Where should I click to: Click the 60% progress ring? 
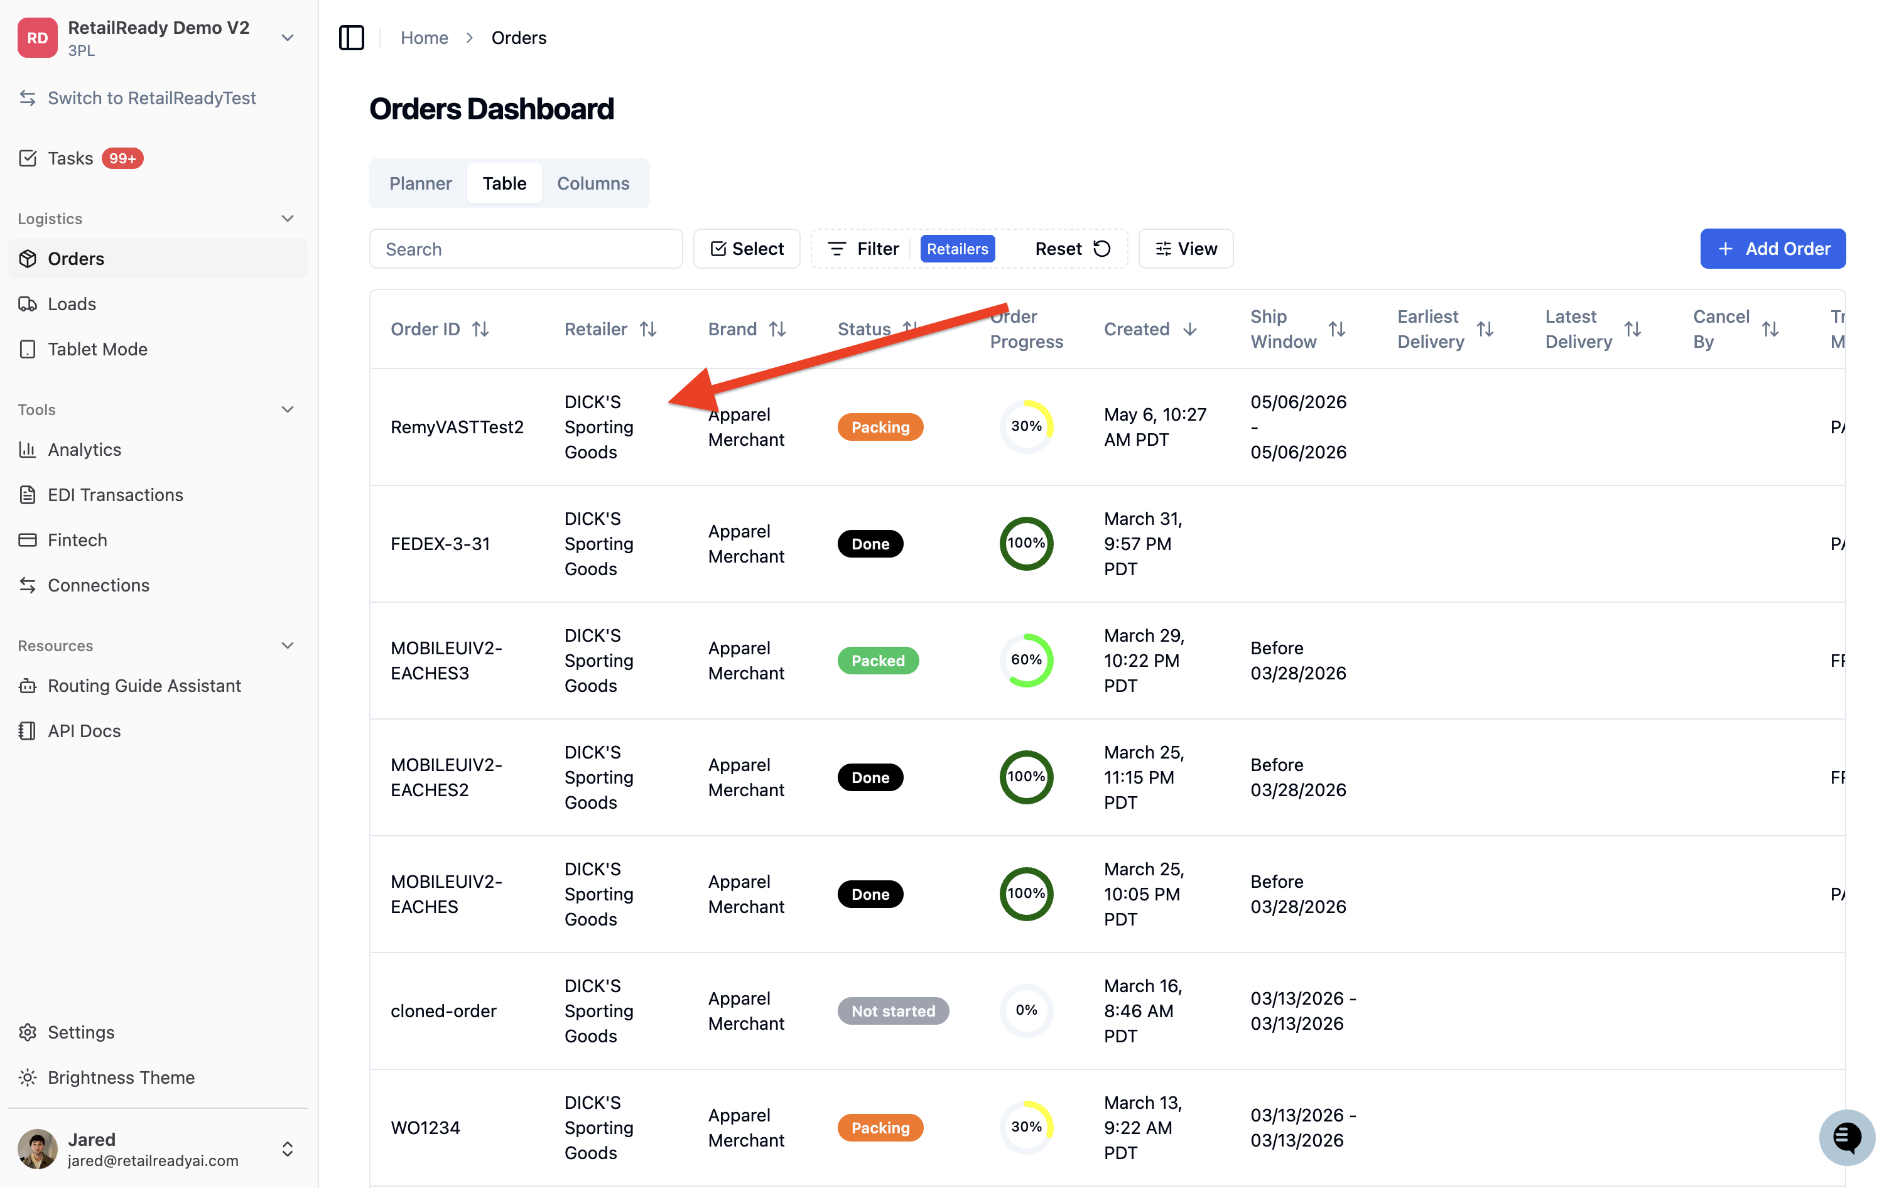[x=1026, y=660]
